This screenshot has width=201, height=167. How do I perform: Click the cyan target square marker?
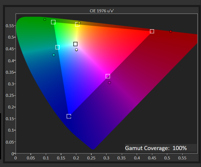(x=58, y=47)
